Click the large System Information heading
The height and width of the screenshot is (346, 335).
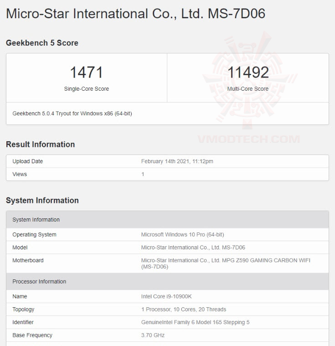click(42, 201)
